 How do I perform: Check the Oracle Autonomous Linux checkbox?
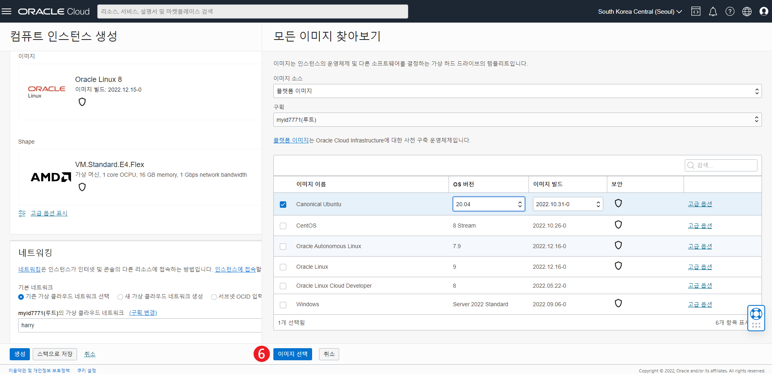(283, 247)
